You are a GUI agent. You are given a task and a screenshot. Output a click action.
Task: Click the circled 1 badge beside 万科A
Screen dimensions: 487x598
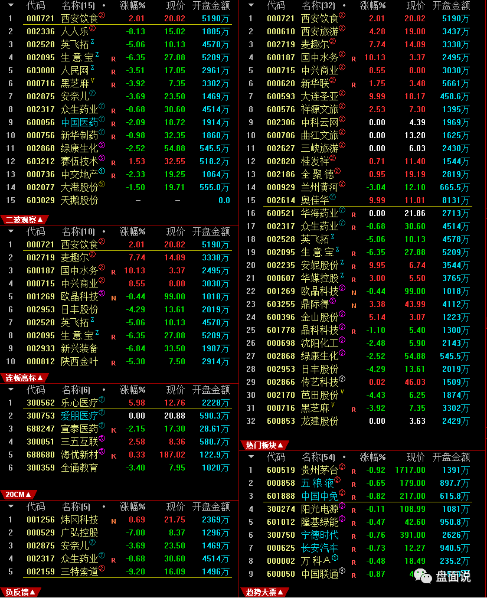[335, 558]
